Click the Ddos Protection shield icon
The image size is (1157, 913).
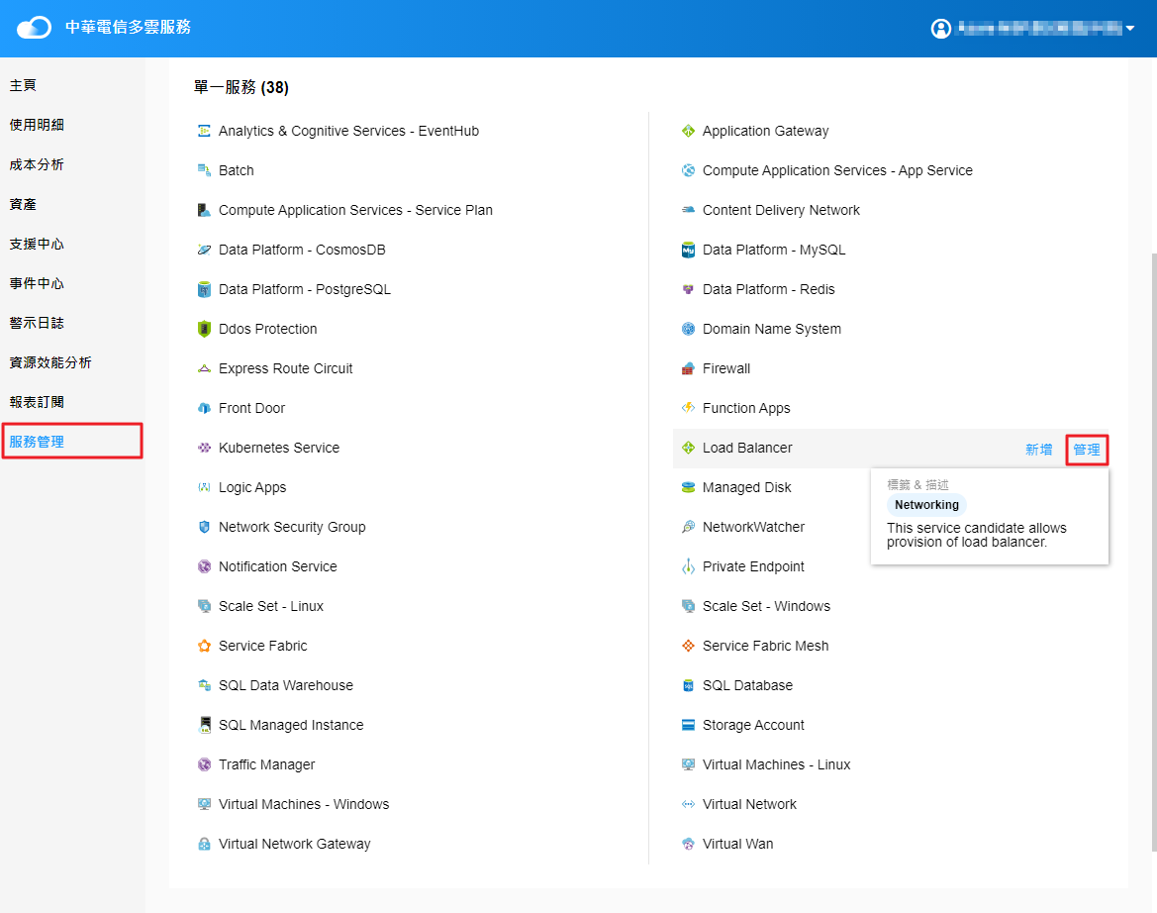pyautogui.click(x=205, y=329)
